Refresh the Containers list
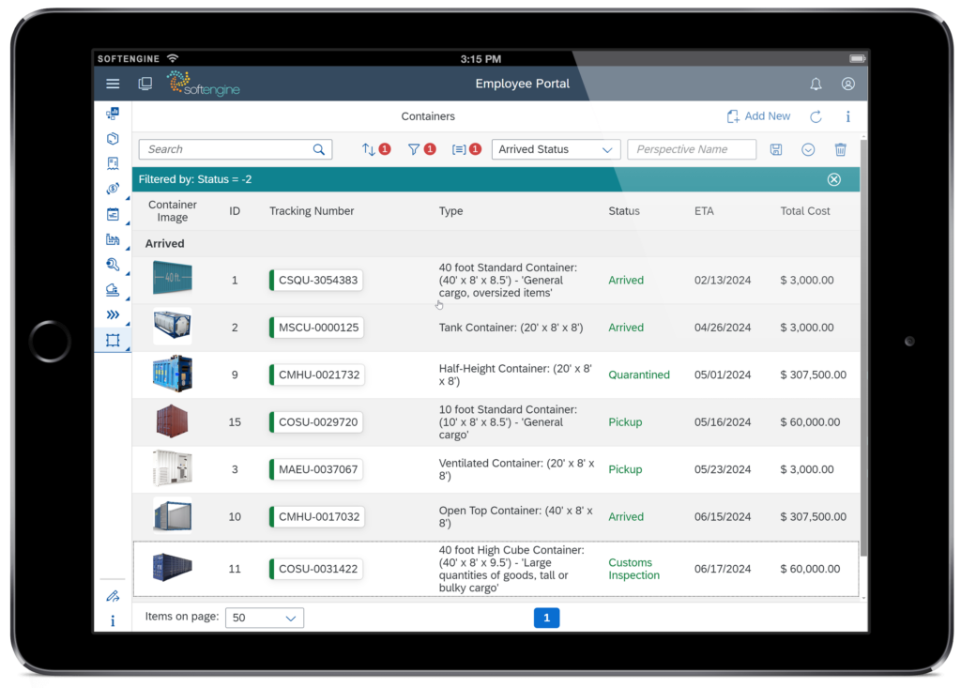This screenshot has height=688, width=961. click(816, 116)
